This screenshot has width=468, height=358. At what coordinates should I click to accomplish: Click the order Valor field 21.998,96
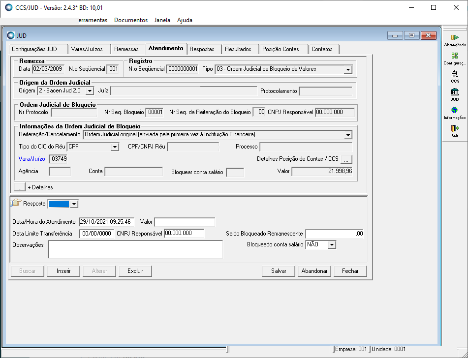322,172
